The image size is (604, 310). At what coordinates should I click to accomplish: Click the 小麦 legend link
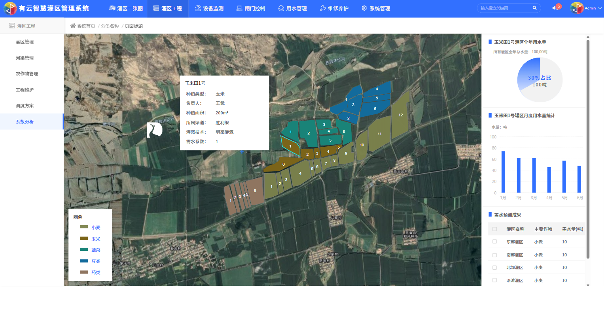pyautogui.click(x=96, y=228)
